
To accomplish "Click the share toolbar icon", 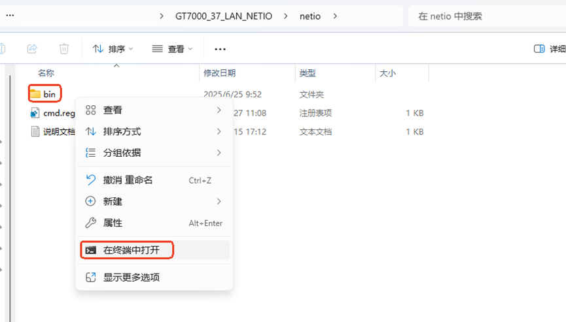I will pyautogui.click(x=32, y=48).
